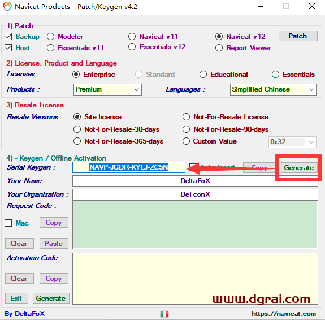
Task: Click the "Resale Versions :" label
Action: [x=35, y=117]
